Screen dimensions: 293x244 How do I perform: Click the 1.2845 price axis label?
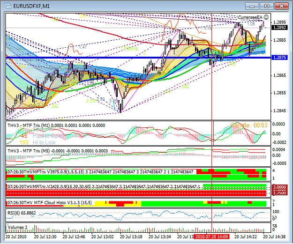click(279, 111)
